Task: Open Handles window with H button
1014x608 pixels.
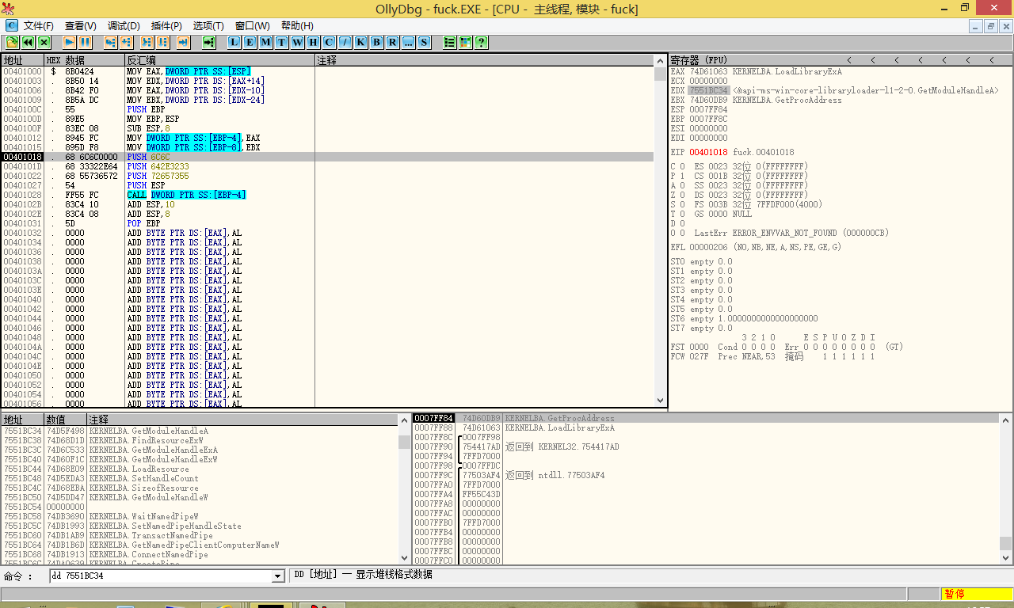Action: 314,42
